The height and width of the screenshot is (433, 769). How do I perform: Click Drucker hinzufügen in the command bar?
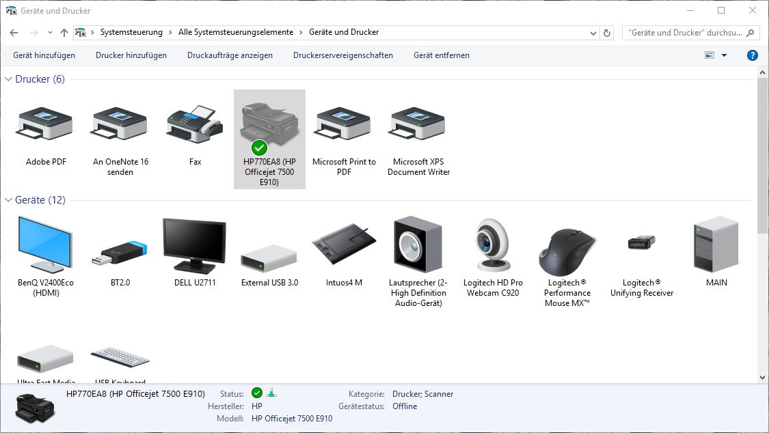coord(131,55)
